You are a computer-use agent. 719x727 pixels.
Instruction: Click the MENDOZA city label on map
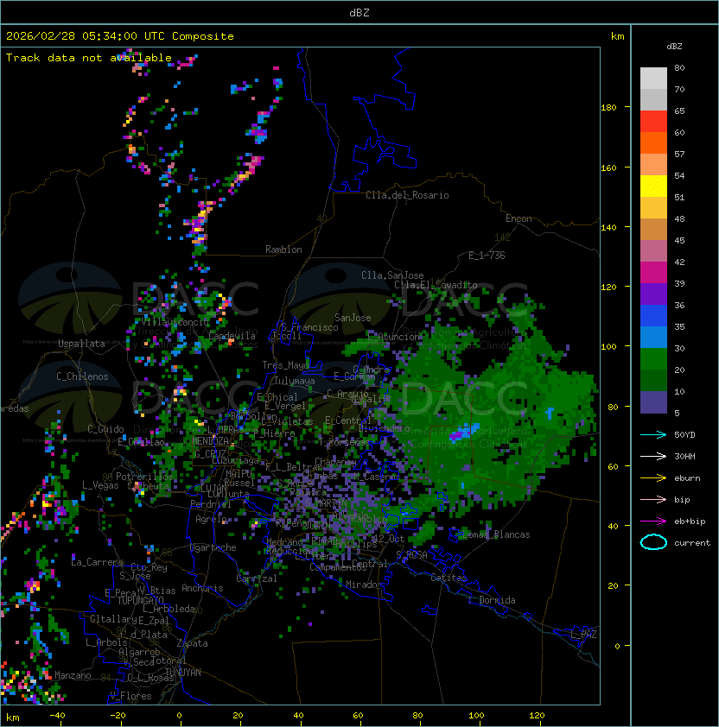(212, 441)
